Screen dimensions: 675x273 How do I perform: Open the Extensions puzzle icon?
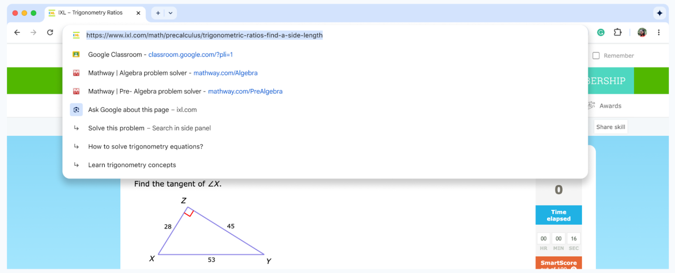(618, 32)
